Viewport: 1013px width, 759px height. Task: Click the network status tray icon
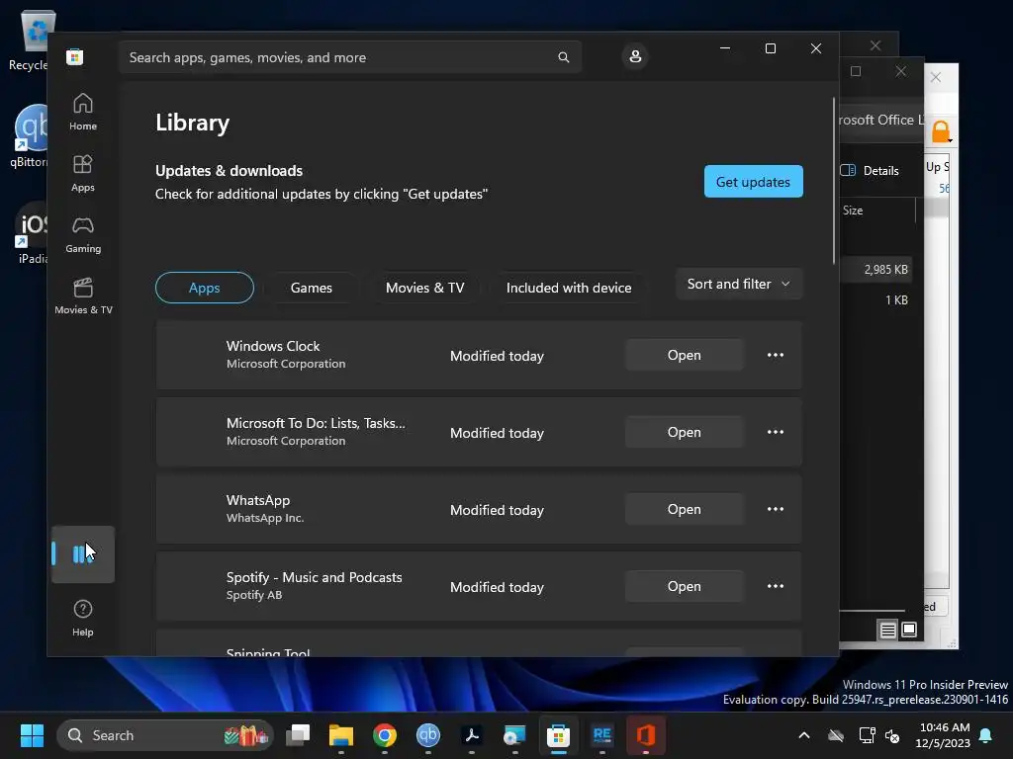click(867, 735)
